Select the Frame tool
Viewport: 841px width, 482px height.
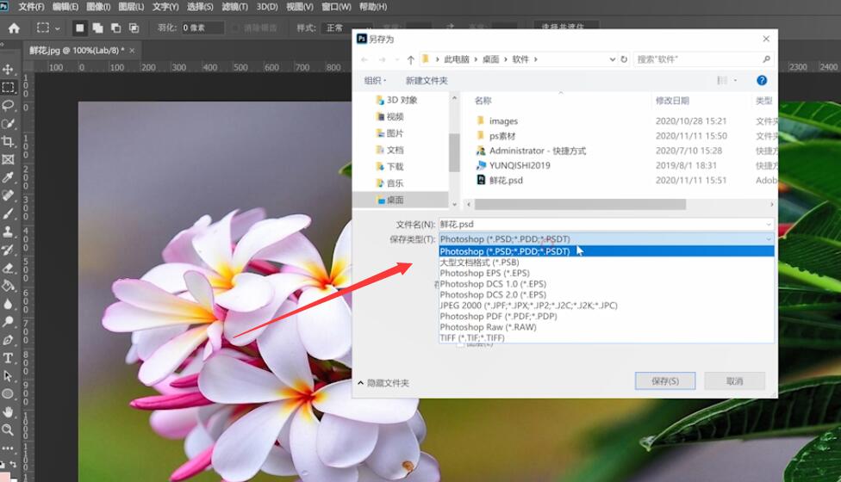tap(8, 159)
